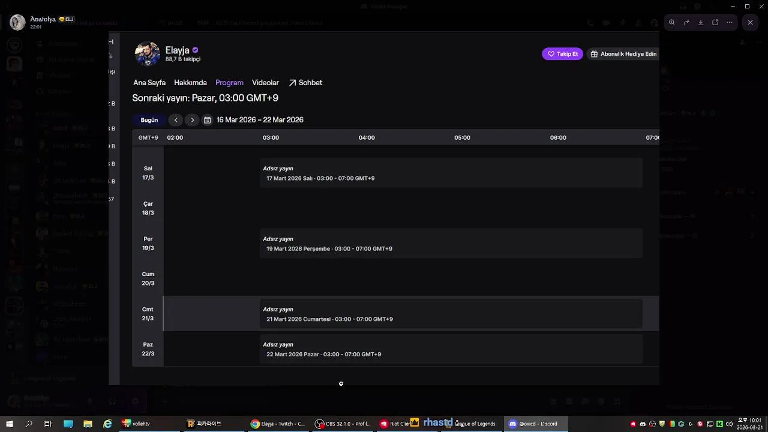This screenshot has height=432, width=768.
Task: Open the 22 Mart 2026 Pazar stream card
Action: pyautogui.click(x=451, y=349)
